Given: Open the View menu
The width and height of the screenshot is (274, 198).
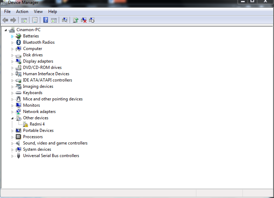Looking at the screenshot, I should pos(38,12).
